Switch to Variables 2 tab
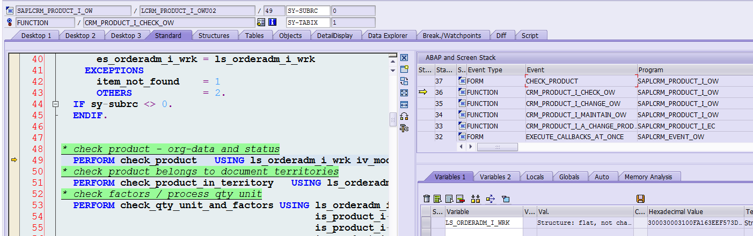753x236 pixels. pos(495,177)
